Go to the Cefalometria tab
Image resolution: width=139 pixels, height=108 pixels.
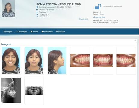[47, 32]
